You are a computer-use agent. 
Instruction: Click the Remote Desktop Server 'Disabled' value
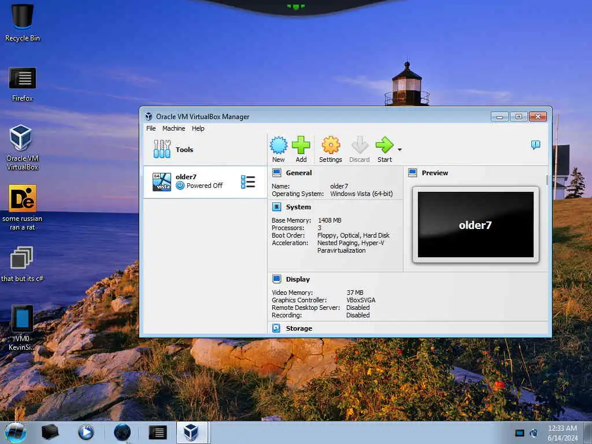358,308
